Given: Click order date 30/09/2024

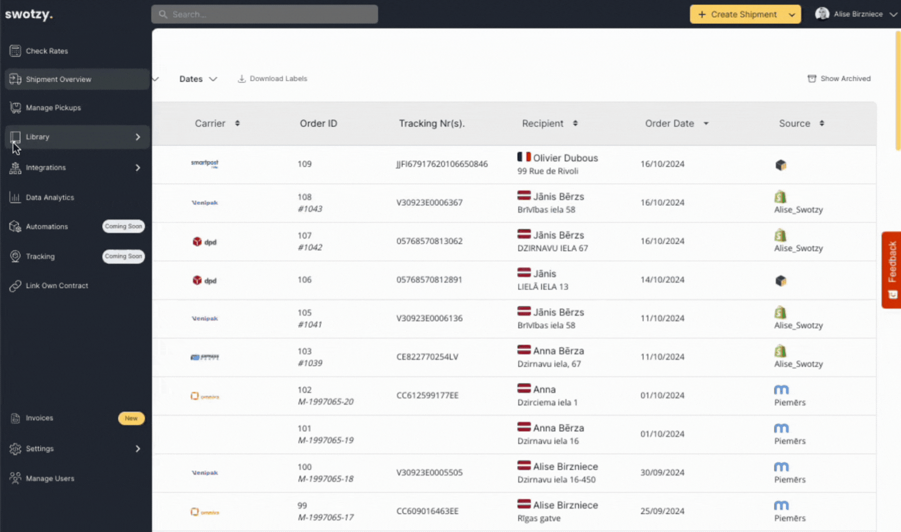Looking at the screenshot, I should click(662, 472).
